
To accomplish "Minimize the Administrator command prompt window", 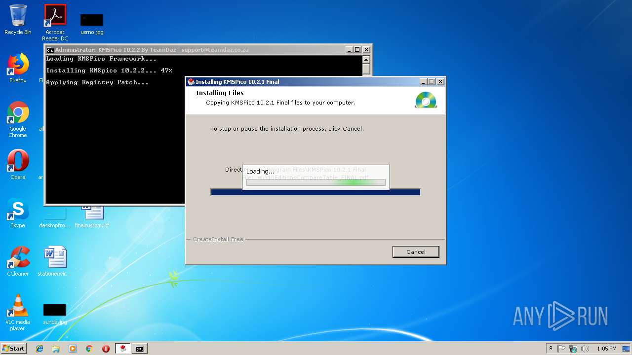I will click(349, 50).
